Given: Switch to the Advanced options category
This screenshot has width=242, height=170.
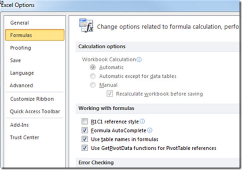Looking at the screenshot, I should tap(21, 85).
